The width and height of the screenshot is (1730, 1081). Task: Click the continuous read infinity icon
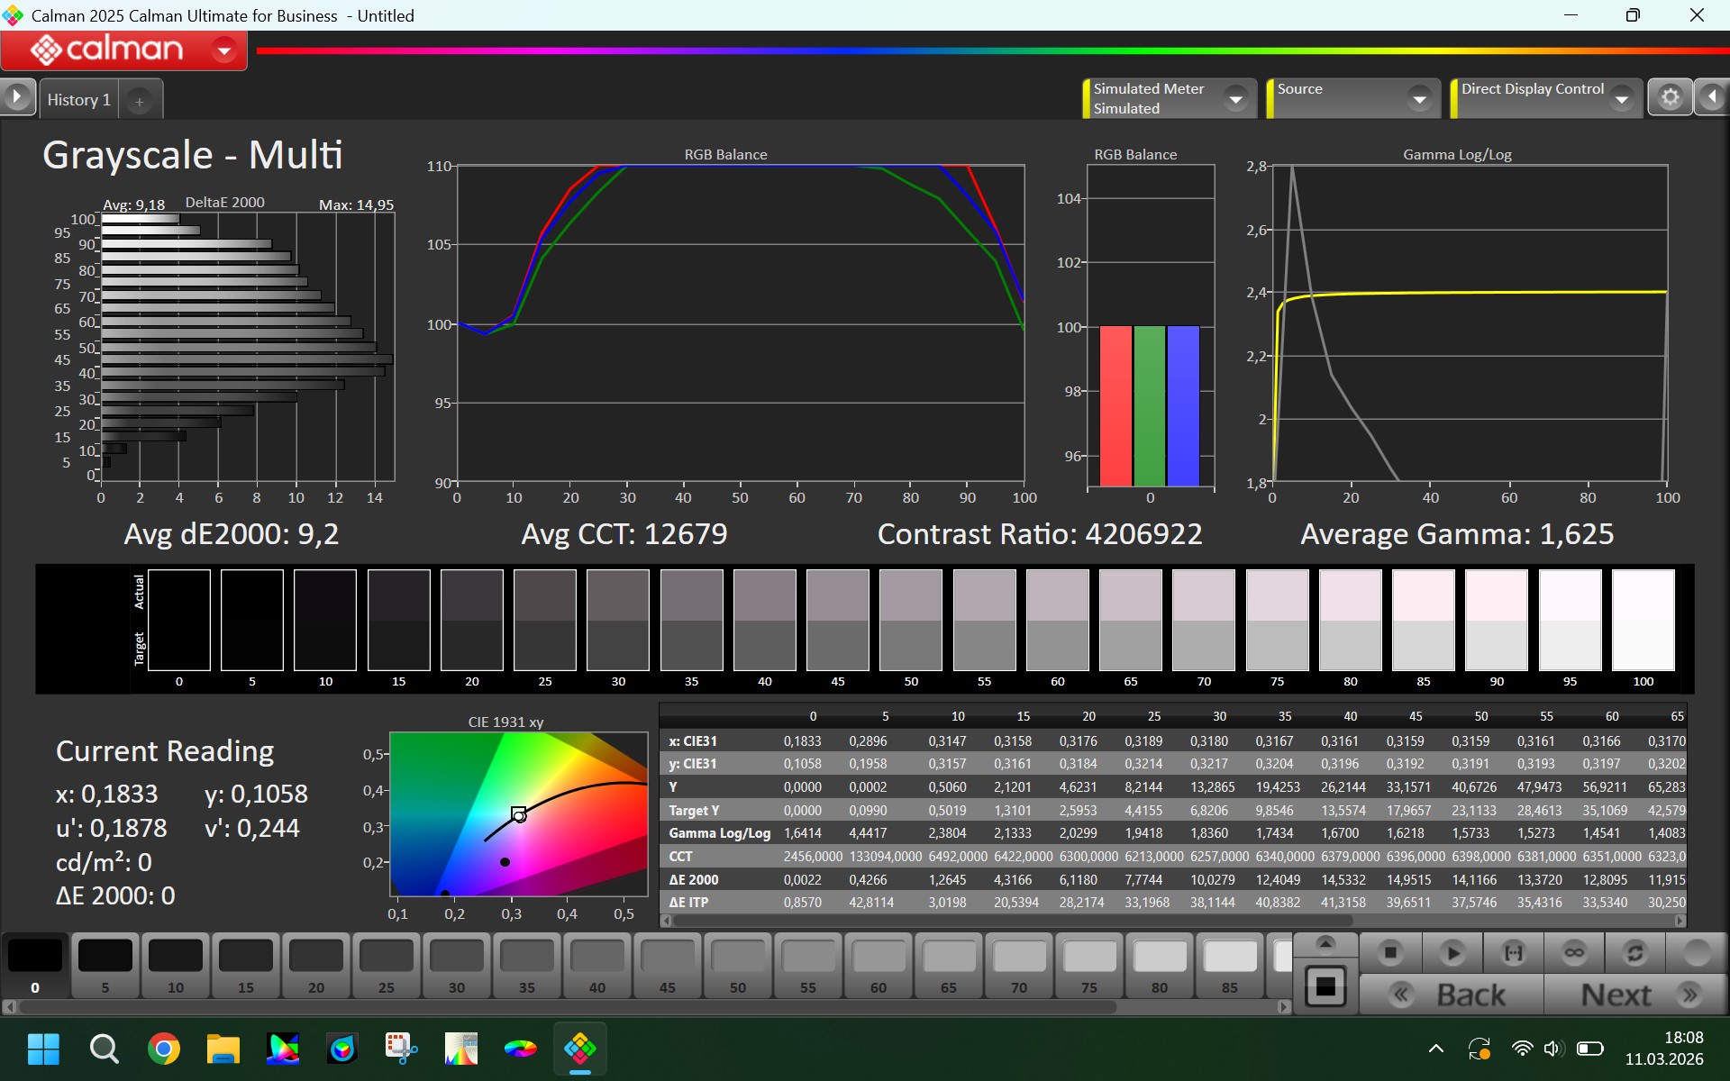tap(1574, 952)
